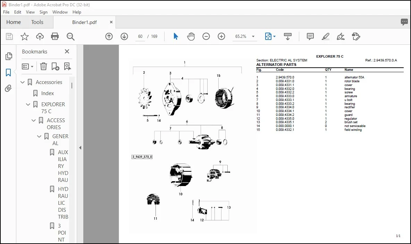Click the upload to cloud icon
The height and width of the screenshot is (244, 411).
point(40,36)
